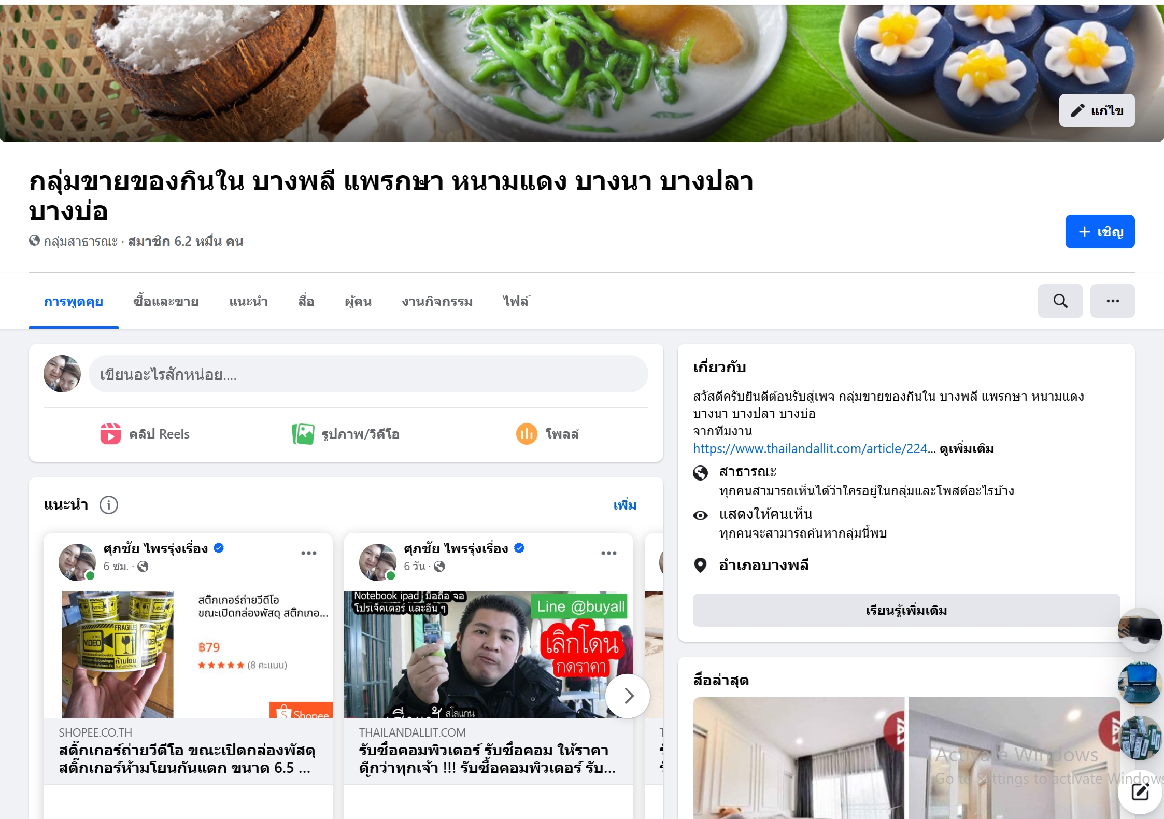Open options menu on รับซื้อคอมพิวเตอร์ post
The height and width of the screenshot is (819, 1164).
[609, 553]
